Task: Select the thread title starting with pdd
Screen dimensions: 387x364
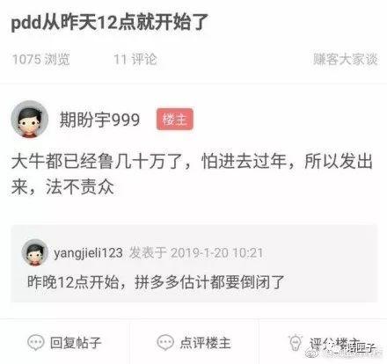Action: tap(110, 22)
